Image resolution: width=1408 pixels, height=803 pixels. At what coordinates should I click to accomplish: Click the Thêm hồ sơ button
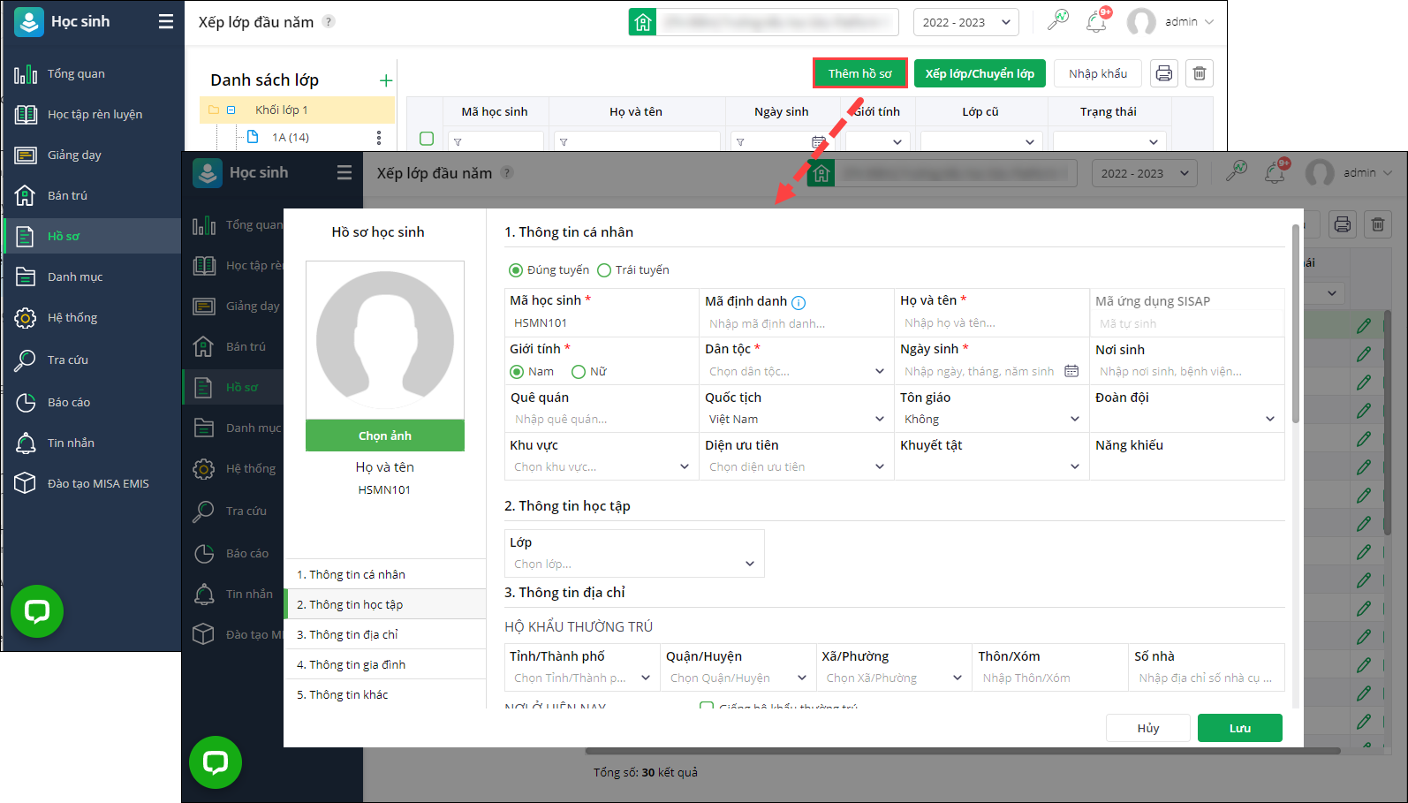pyautogui.click(x=860, y=73)
